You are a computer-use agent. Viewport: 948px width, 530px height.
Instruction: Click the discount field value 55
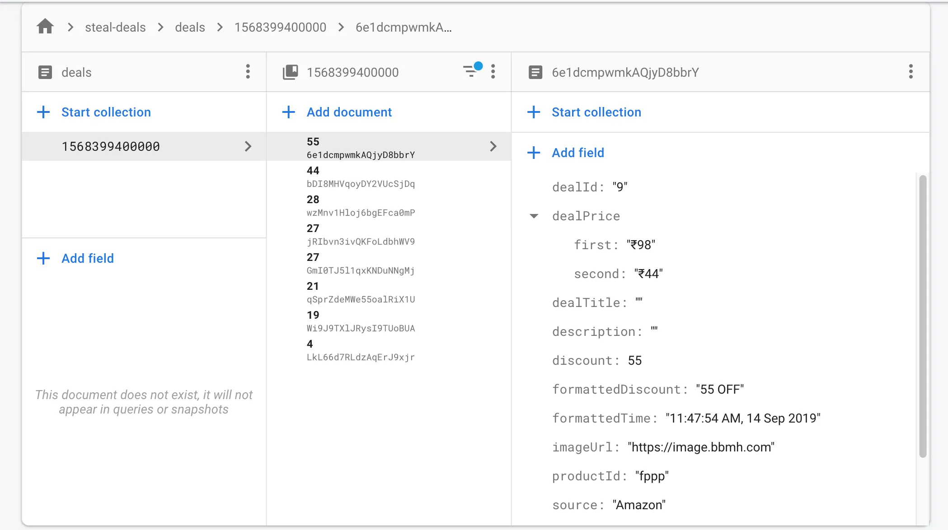634,361
